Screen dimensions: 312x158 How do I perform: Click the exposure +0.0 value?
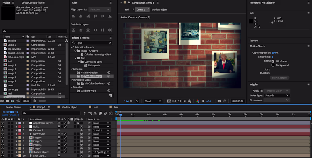point(208,101)
